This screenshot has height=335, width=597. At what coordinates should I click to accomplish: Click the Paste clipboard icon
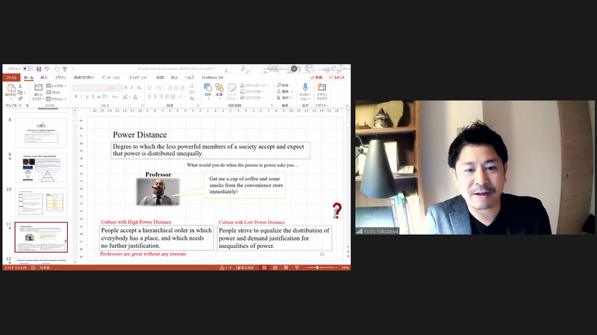[x=10, y=88]
